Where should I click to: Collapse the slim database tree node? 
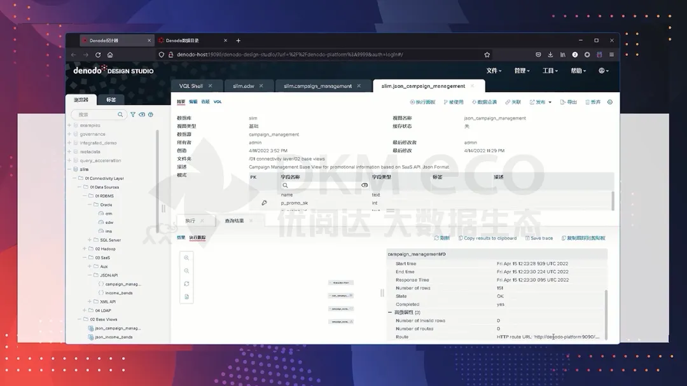click(x=69, y=169)
